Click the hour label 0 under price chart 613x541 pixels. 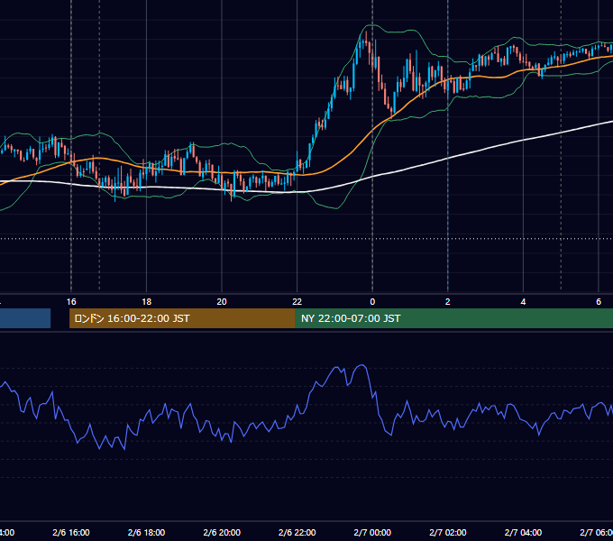372,302
